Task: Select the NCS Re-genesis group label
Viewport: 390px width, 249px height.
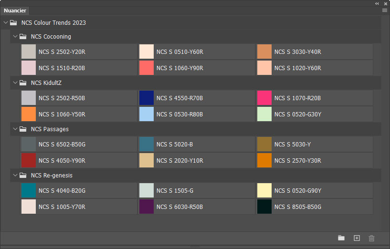Action: click(x=52, y=175)
